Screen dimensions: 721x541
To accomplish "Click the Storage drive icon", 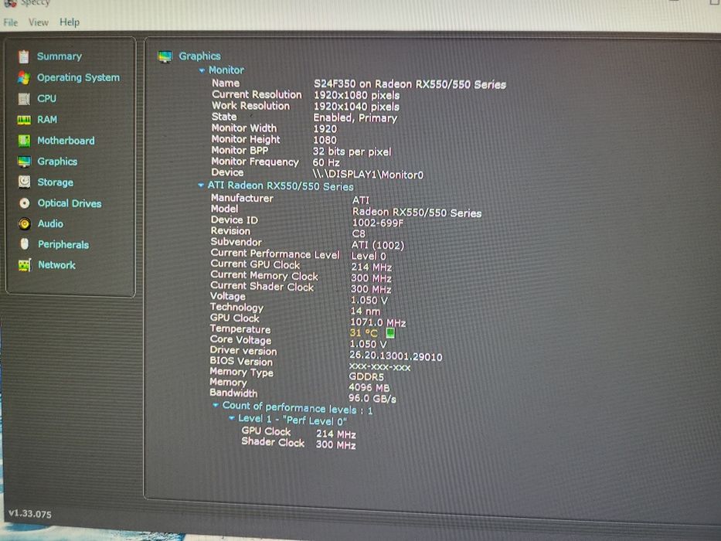I will (25, 182).
